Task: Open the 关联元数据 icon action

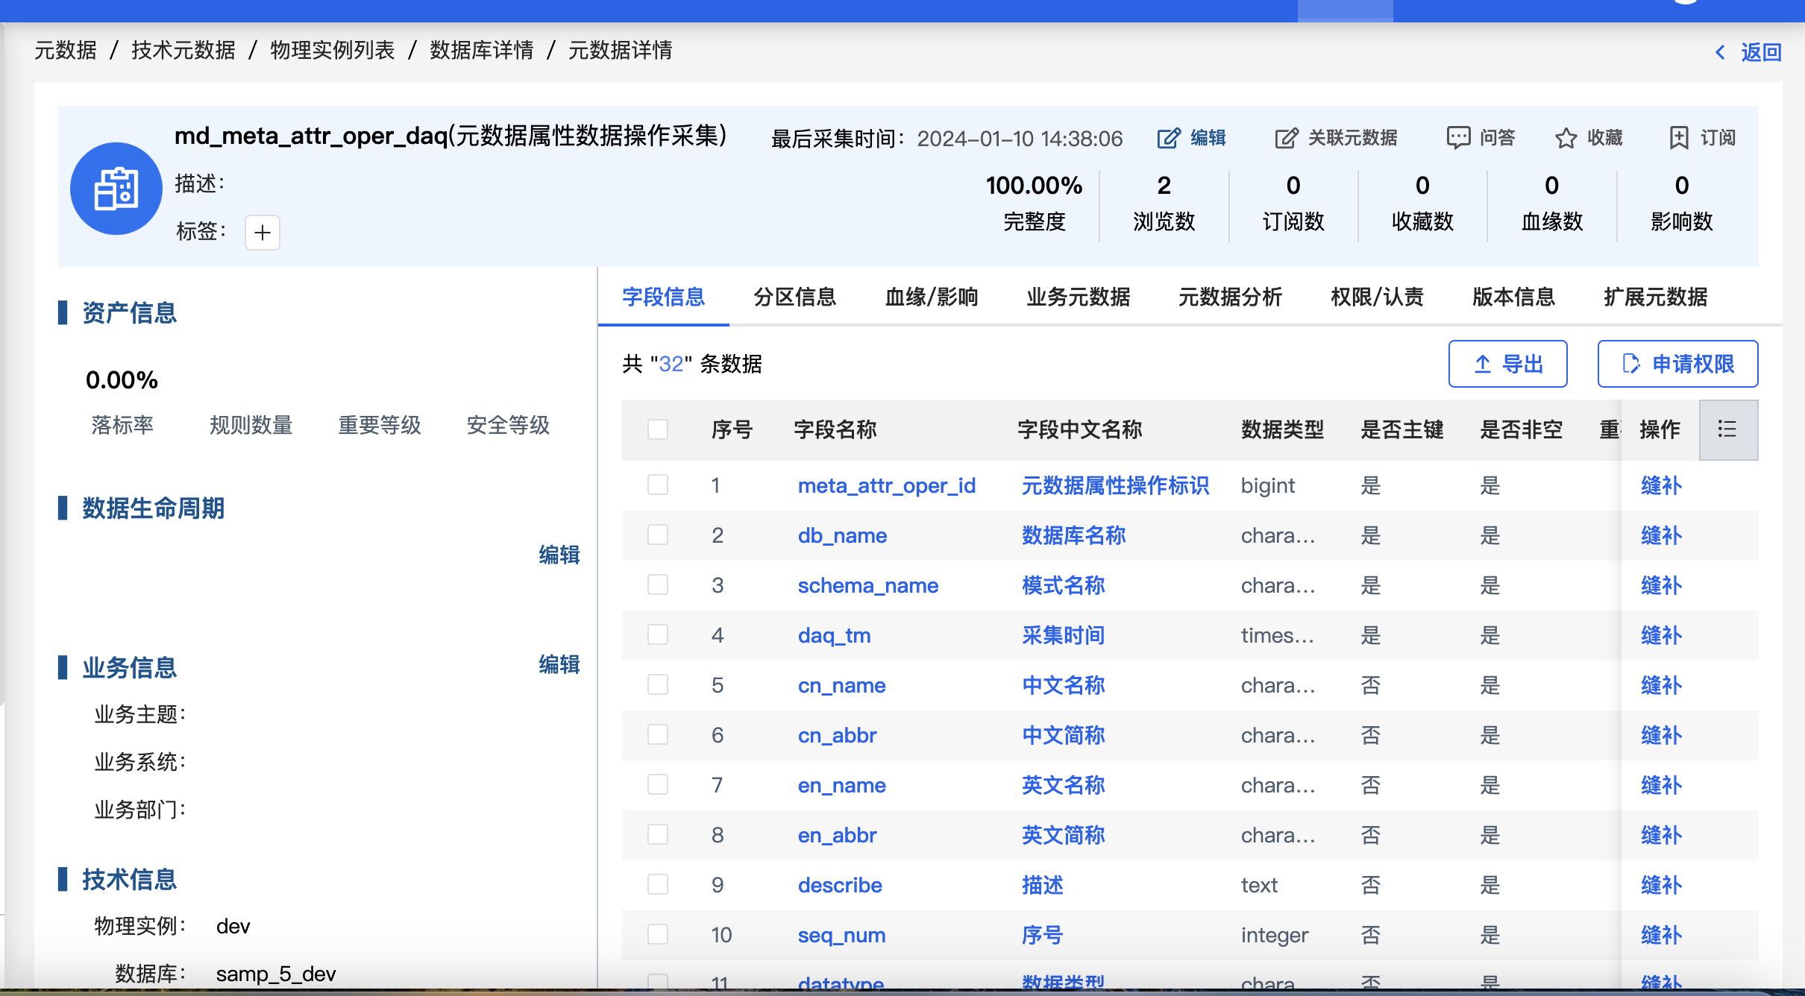Action: 1286,138
